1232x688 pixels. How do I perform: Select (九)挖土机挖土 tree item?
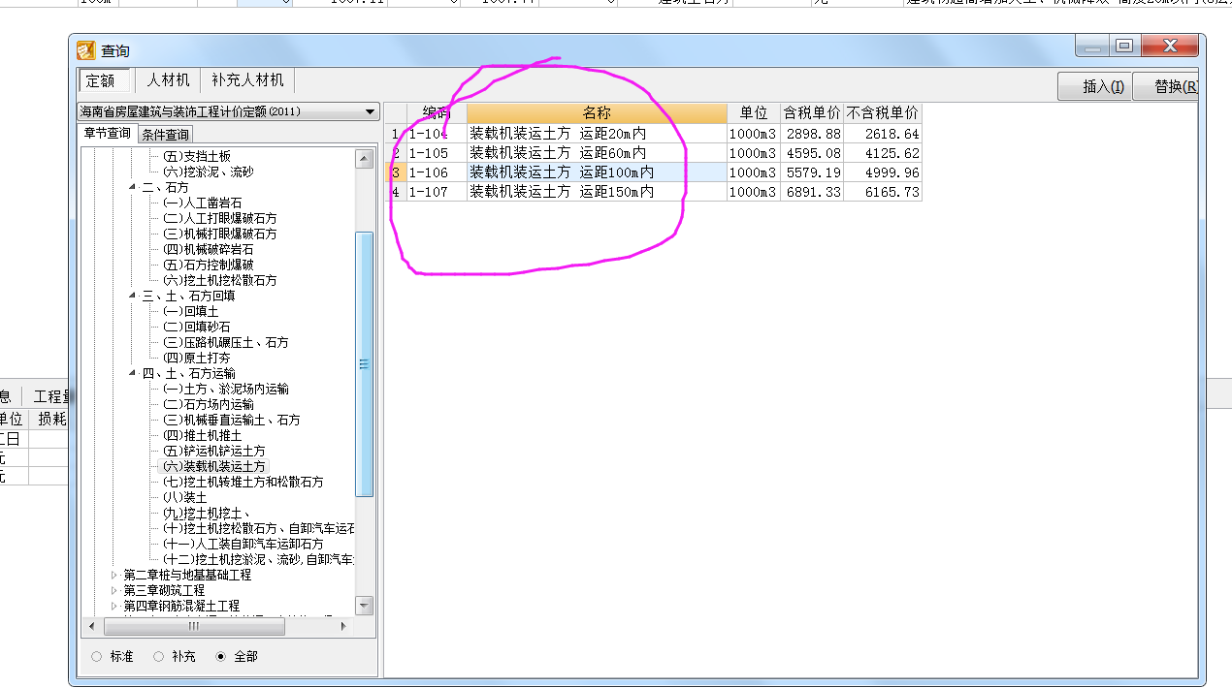point(206,513)
